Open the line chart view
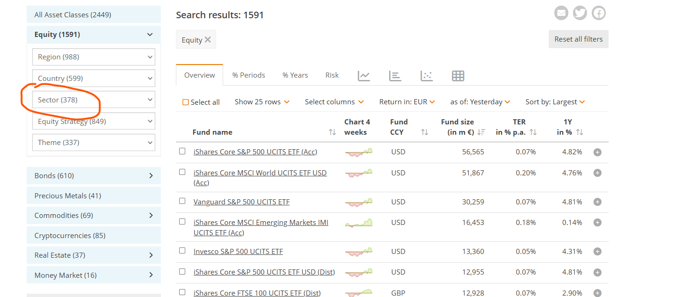682x297 pixels. (x=364, y=76)
